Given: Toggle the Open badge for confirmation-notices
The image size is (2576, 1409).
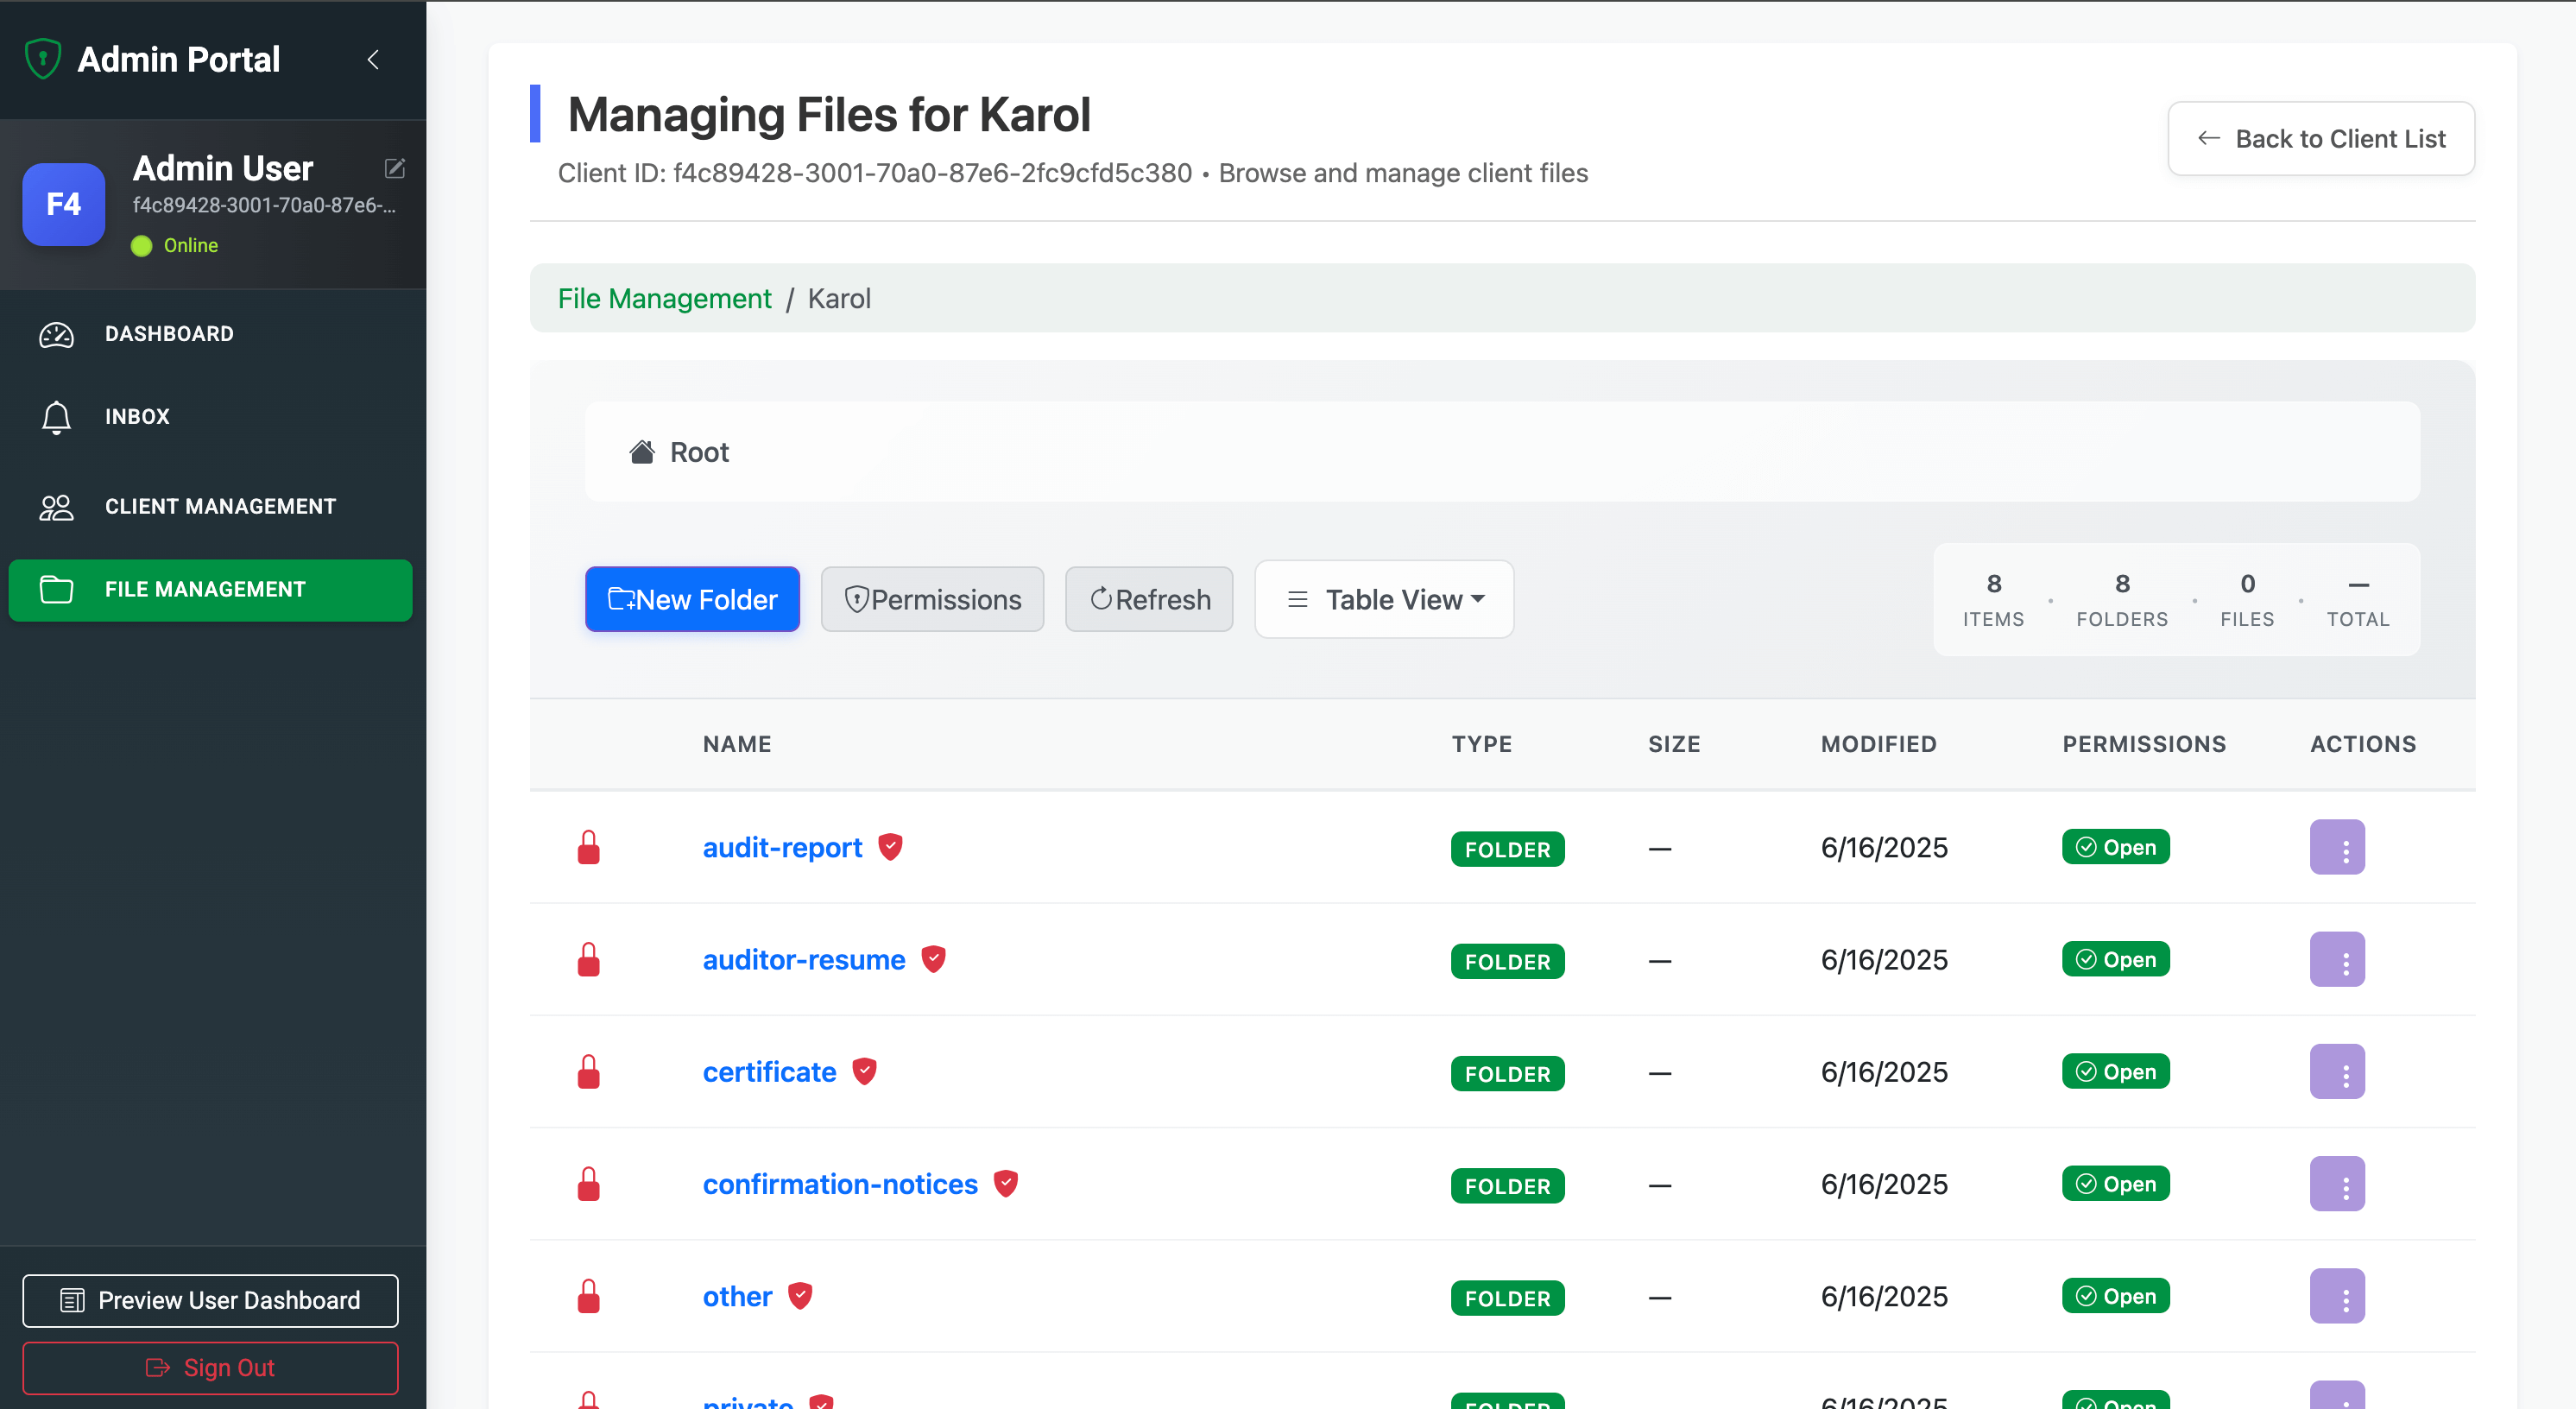Looking at the screenshot, I should pyautogui.click(x=2115, y=1183).
